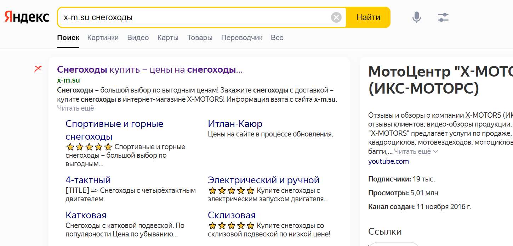Click star rating under 'Электрический и ручной'
This screenshot has width=513, height=246.
[231, 191]
